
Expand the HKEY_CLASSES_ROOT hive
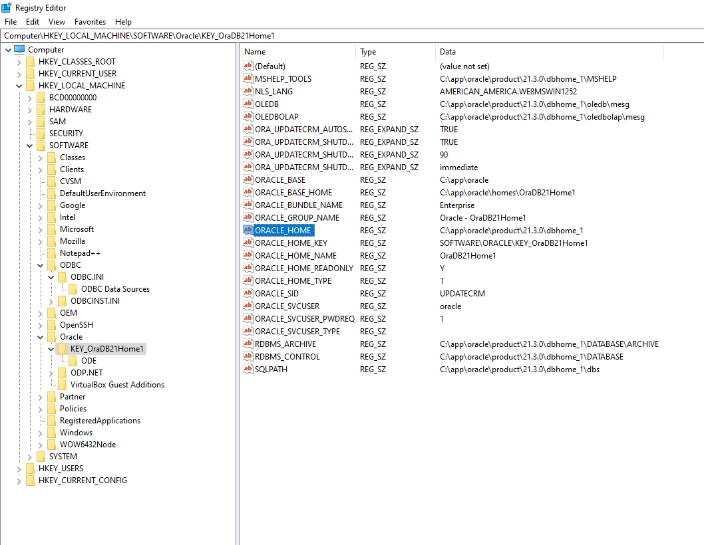(19, 62)
